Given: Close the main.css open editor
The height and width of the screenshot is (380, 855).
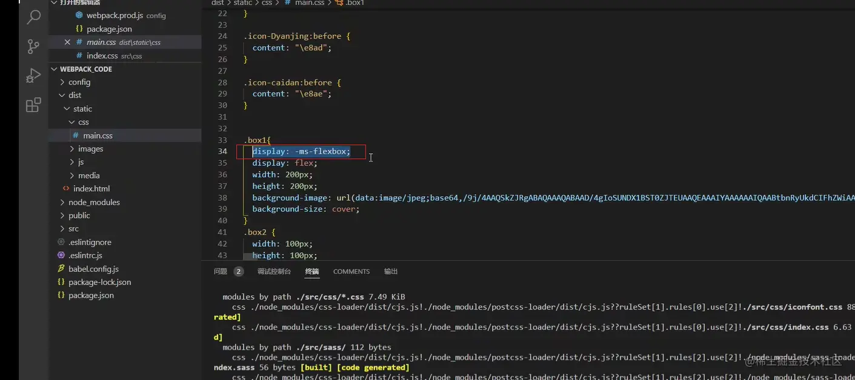Looking at the screenshot, I should pos(67,42).
